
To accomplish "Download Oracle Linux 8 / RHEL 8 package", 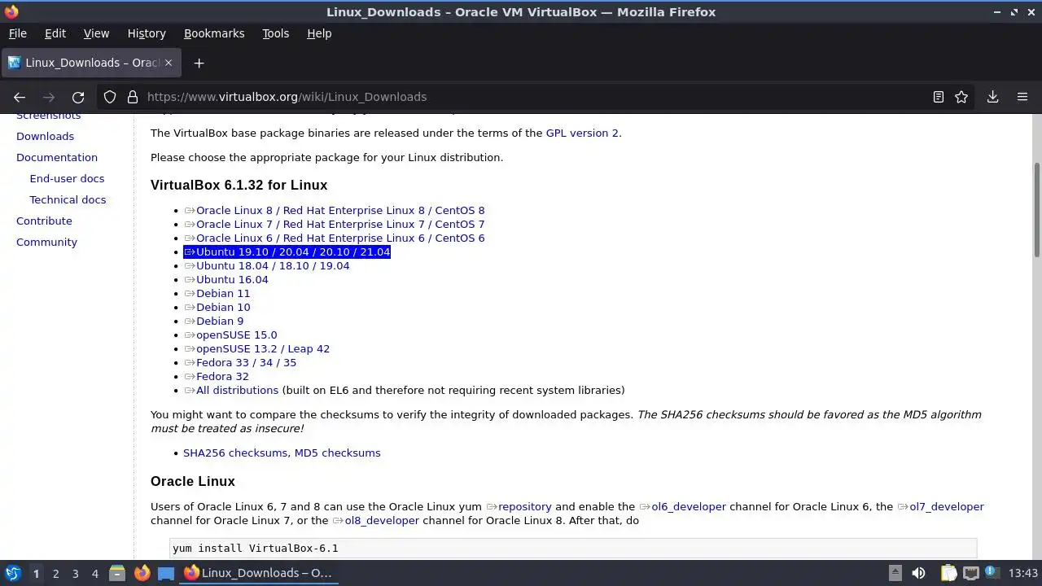I will 334,210.
